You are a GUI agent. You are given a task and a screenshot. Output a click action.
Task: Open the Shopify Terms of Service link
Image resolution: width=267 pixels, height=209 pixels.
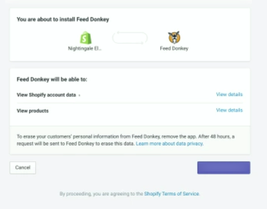(x=172, y=194)
